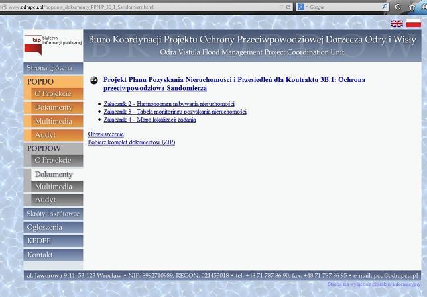Download Pobierz komplet dokumentów (ZIP)
Viewport: 427px width, 297px height.
coord(131,142)
